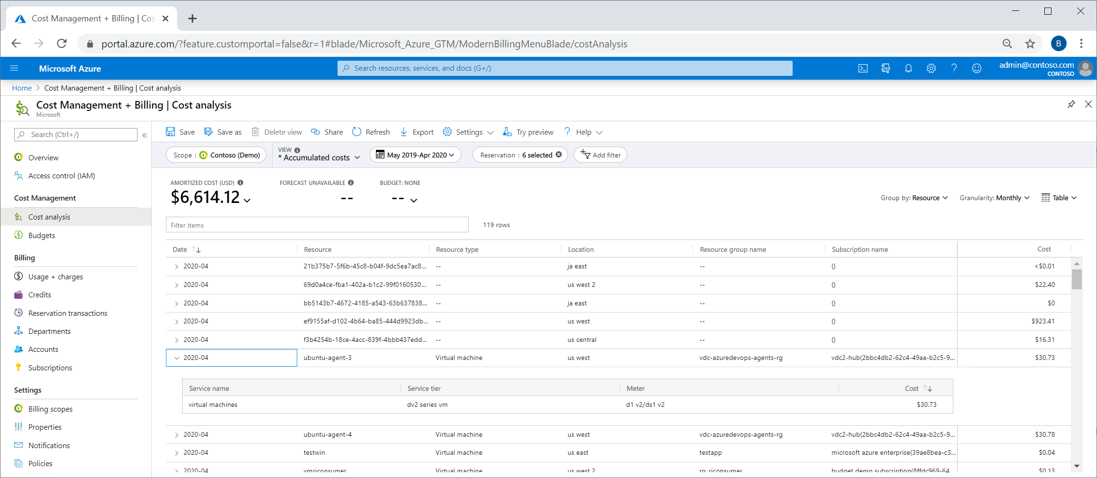Open the Group by Resource dropdown
The height and width of the screenshot is (478, 1097).
(x=914, y=198)
